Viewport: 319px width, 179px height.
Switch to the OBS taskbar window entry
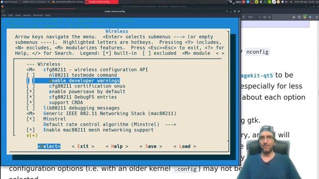click(x=35, y=2)
